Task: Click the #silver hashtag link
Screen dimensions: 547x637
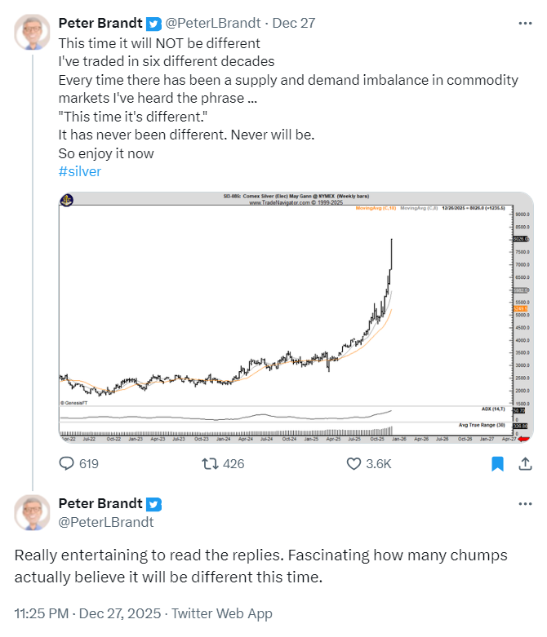Action: tap(80, 172)
